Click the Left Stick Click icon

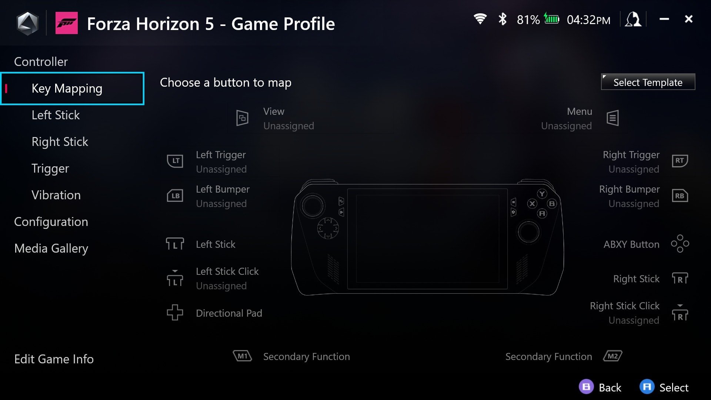tap(174, 279)
